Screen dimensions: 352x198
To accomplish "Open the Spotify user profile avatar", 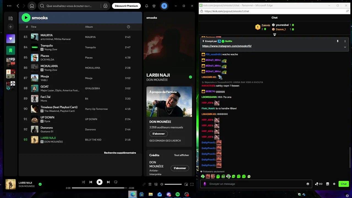I will [164, 6].
